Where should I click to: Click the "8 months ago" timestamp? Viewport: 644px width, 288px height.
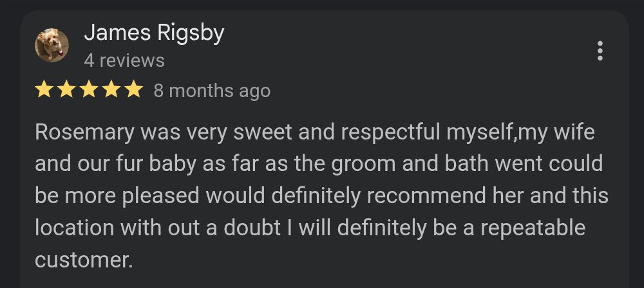[x=212, y=91]
